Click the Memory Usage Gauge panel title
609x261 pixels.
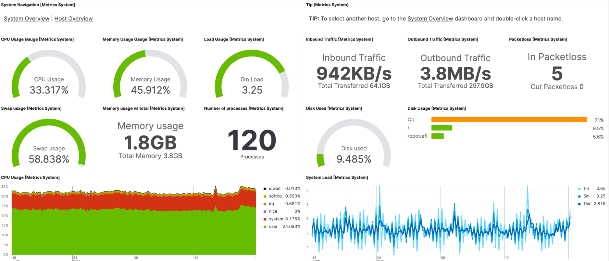[143, 39]
